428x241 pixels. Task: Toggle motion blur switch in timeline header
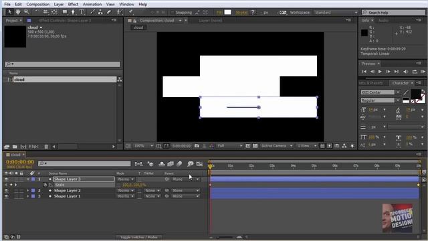(179, 163)
